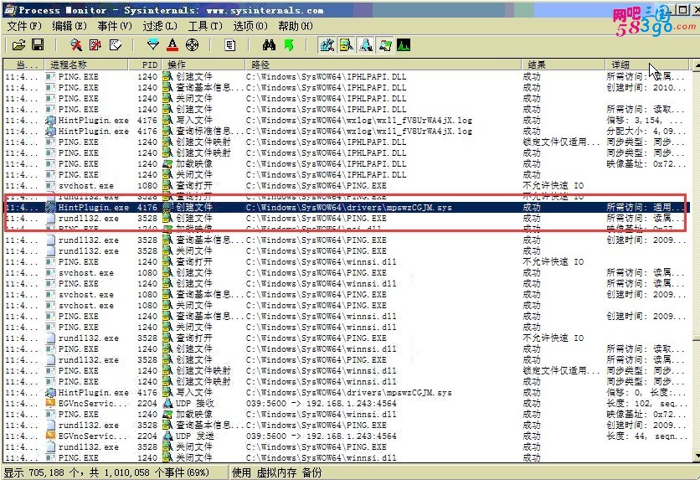This screenshot has width=700, height=480.
Task: Click 偏移: 3,154 detail cell
Action: point(644,120)
